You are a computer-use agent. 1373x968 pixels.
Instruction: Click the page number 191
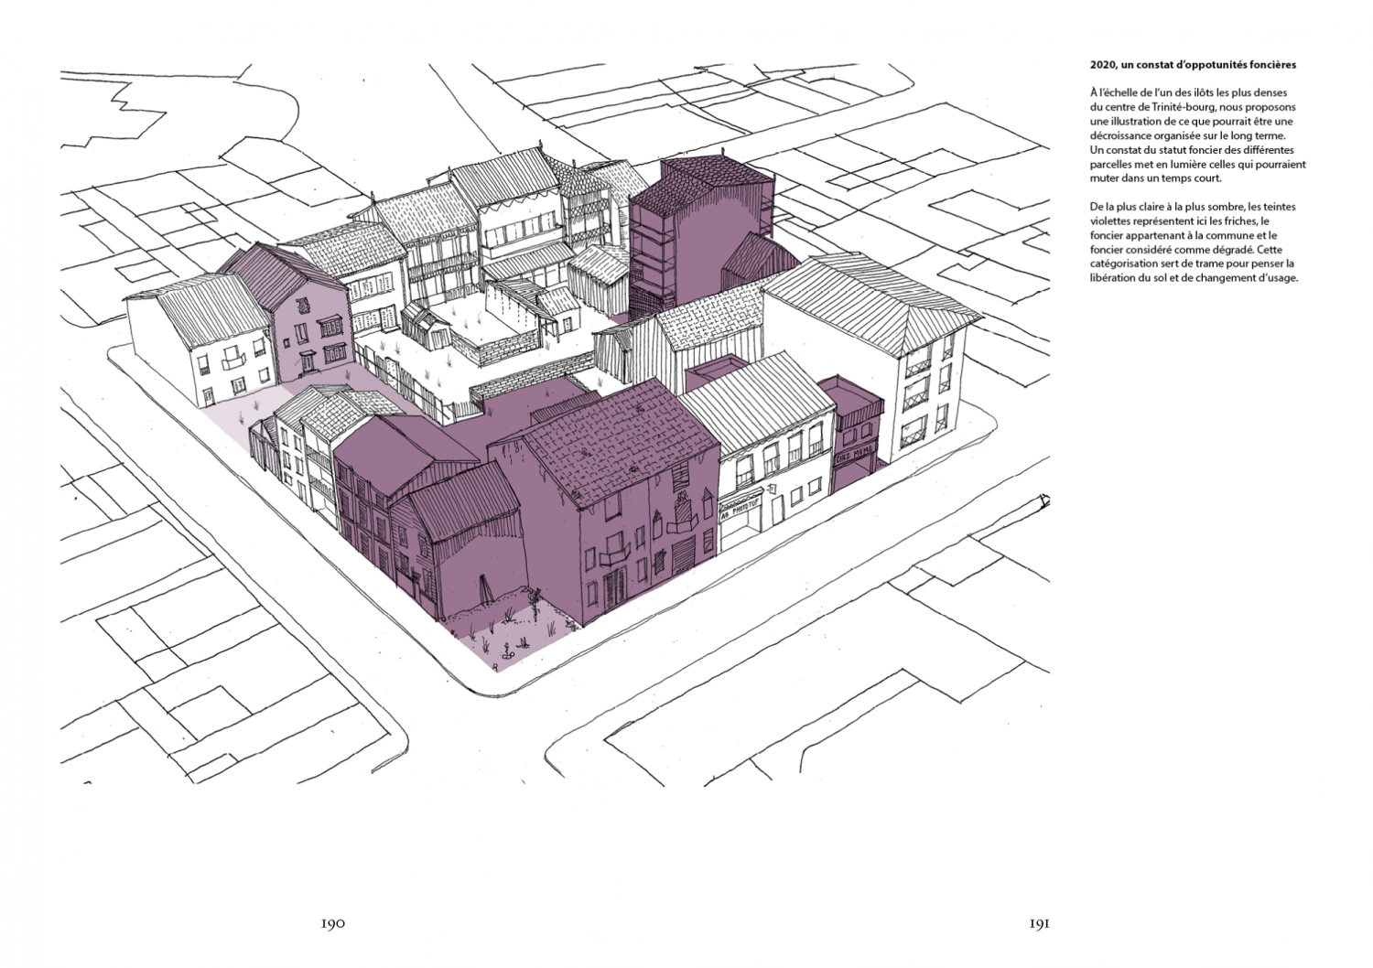(1038, 924)
